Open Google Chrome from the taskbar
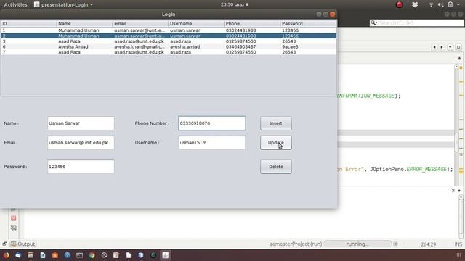The height and width of the screenshot is (261, 465). (x=92, y=255)
